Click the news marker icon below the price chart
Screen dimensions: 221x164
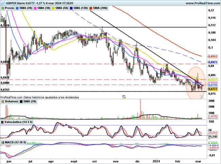coord(124,96)
